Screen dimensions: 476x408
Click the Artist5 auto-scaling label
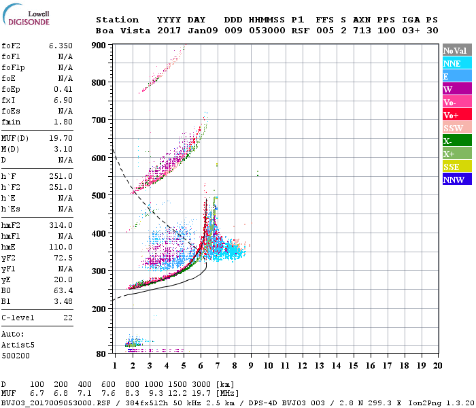(18, 345)
